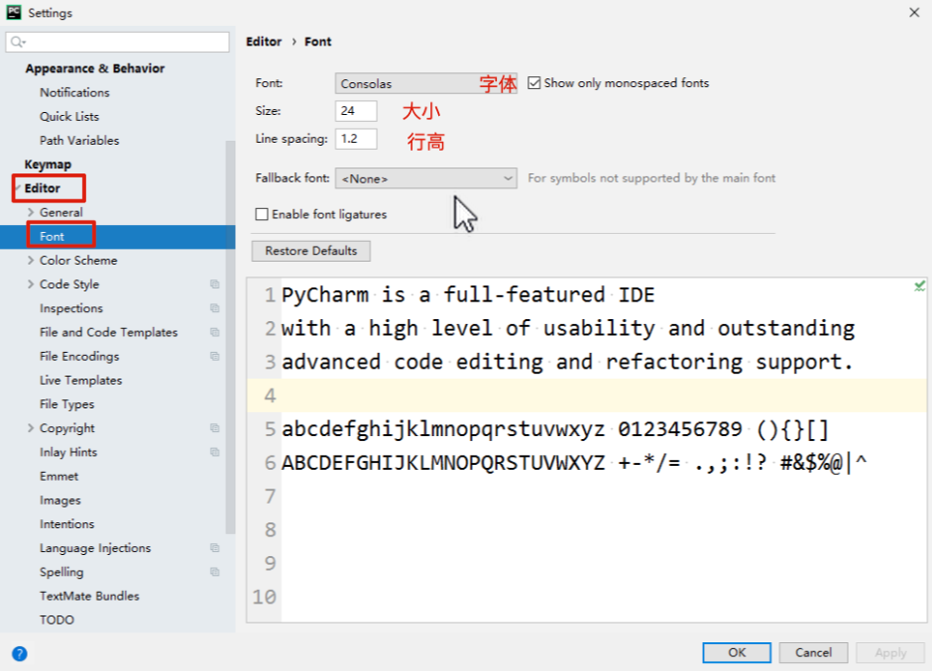Open Spelling settings
This screenshot has height=671, width=932.
click(61, 572)
